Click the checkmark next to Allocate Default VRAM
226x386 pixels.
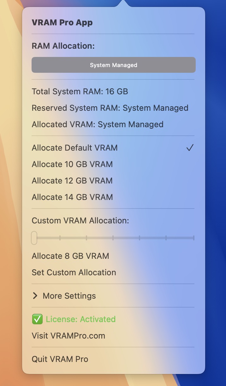click(x=190, y=148)
